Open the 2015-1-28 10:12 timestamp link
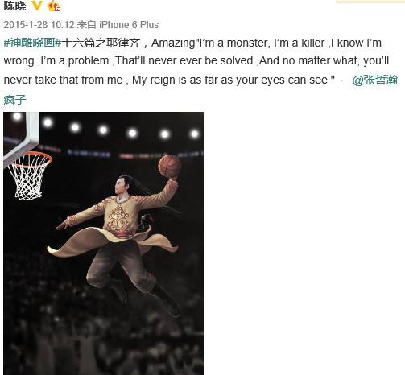This screenshot has height=375, width=405. click(x=39, y=25)
